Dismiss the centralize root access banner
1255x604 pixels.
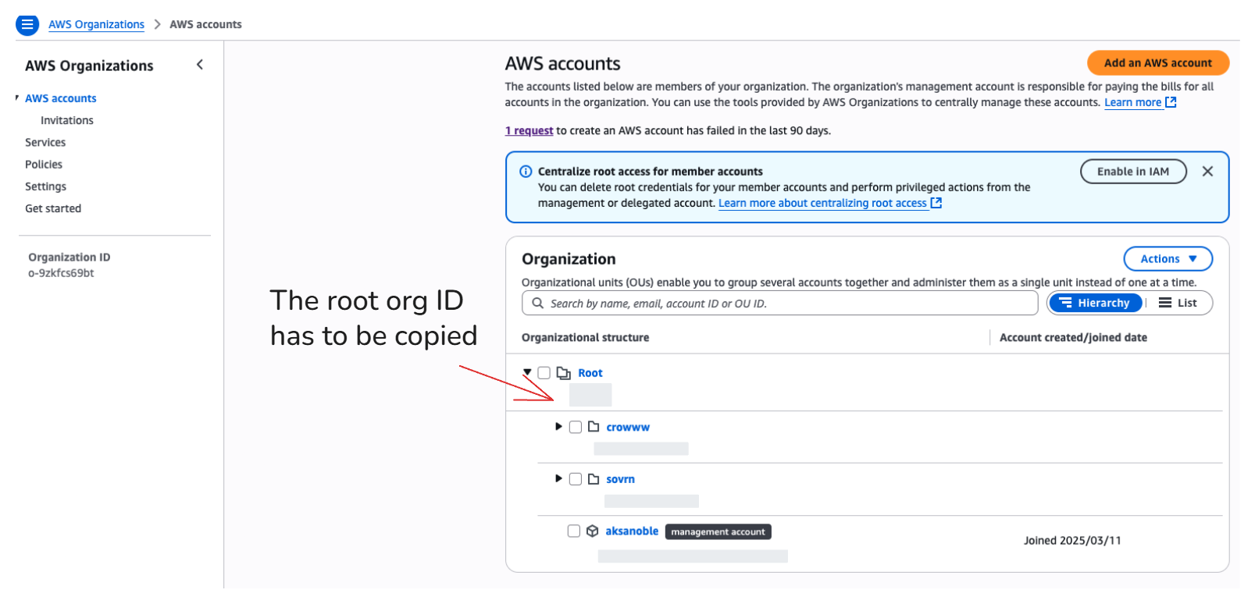click(1207, 172)
